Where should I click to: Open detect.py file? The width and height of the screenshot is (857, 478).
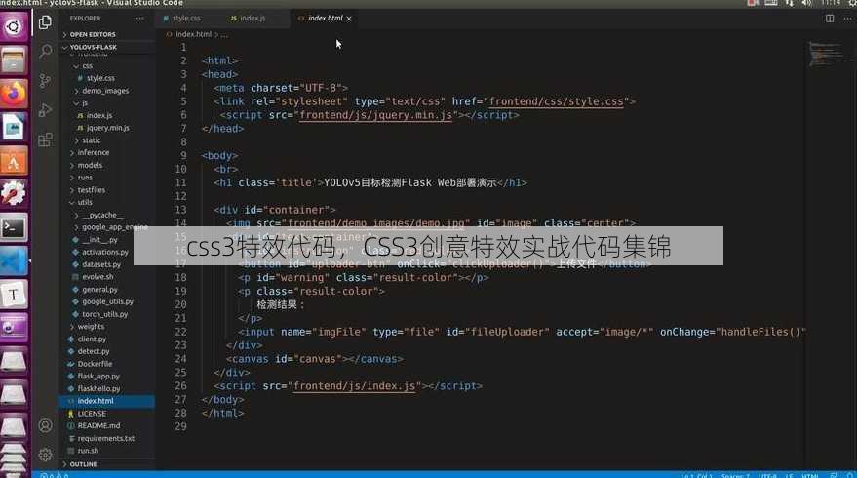coord(93,351)
